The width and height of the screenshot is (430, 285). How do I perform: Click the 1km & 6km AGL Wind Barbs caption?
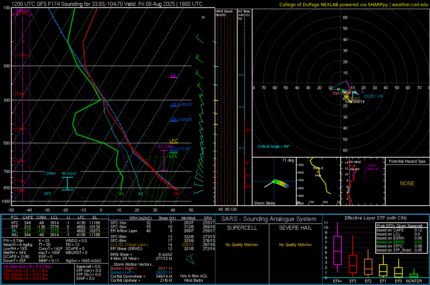(x=193, y=278)
